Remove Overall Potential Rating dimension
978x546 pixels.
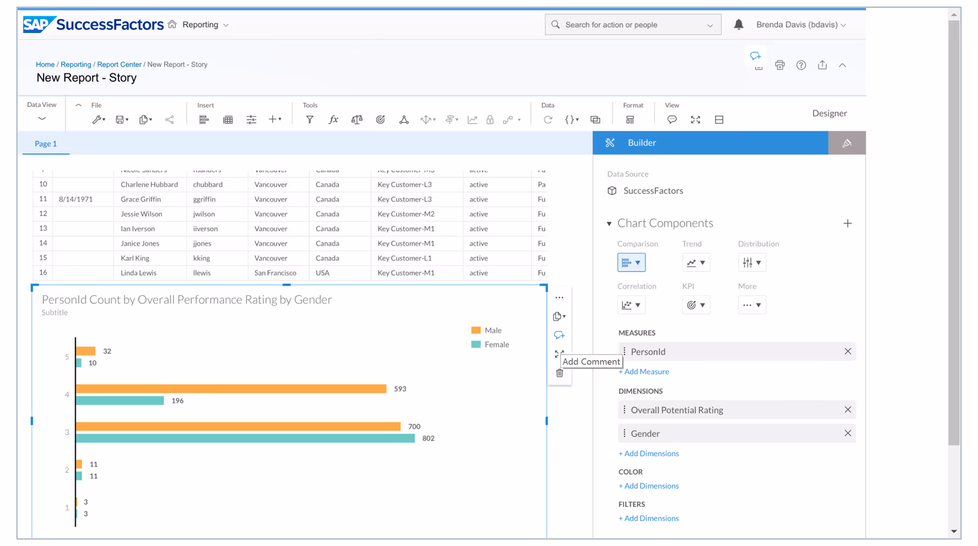pos(848,410)
